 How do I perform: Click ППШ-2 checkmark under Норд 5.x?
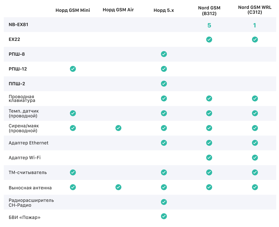click(x=164, y=84)
